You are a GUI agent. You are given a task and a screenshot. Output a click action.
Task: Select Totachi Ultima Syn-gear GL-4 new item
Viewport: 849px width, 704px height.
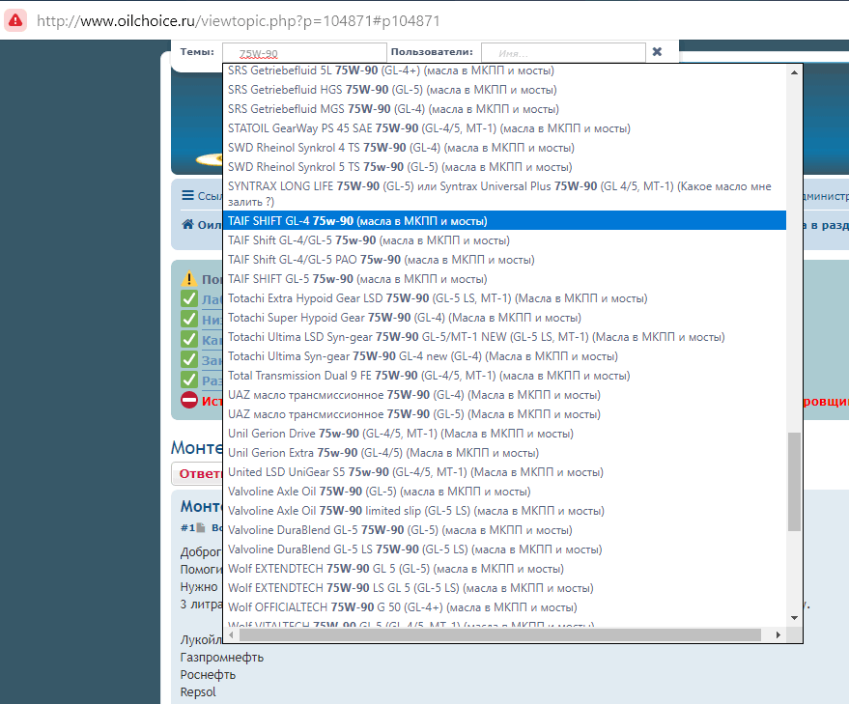504,356
